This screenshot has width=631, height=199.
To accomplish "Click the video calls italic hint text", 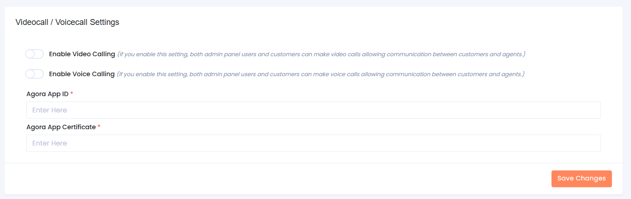I will tap(321, 54).
